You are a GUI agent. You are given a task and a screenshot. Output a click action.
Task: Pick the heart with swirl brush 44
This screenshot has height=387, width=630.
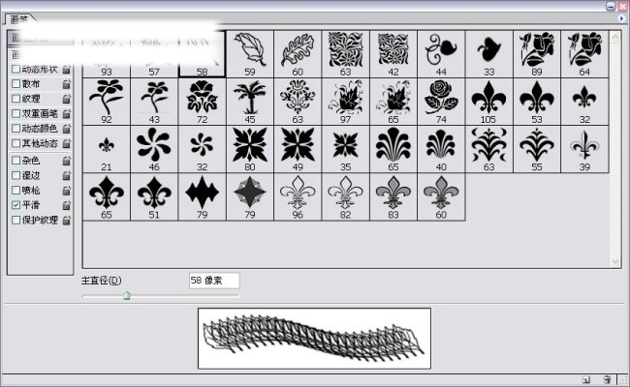tap(441, 54)
